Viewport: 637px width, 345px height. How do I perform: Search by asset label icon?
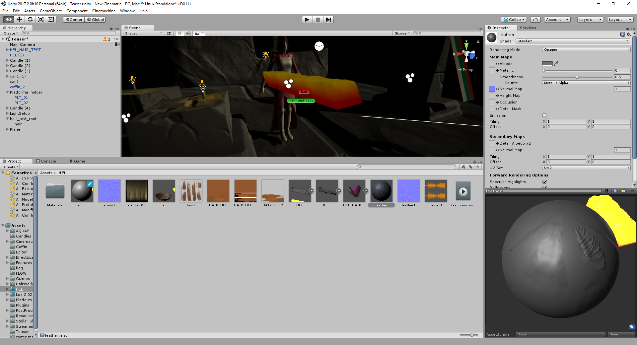(470, 167)
